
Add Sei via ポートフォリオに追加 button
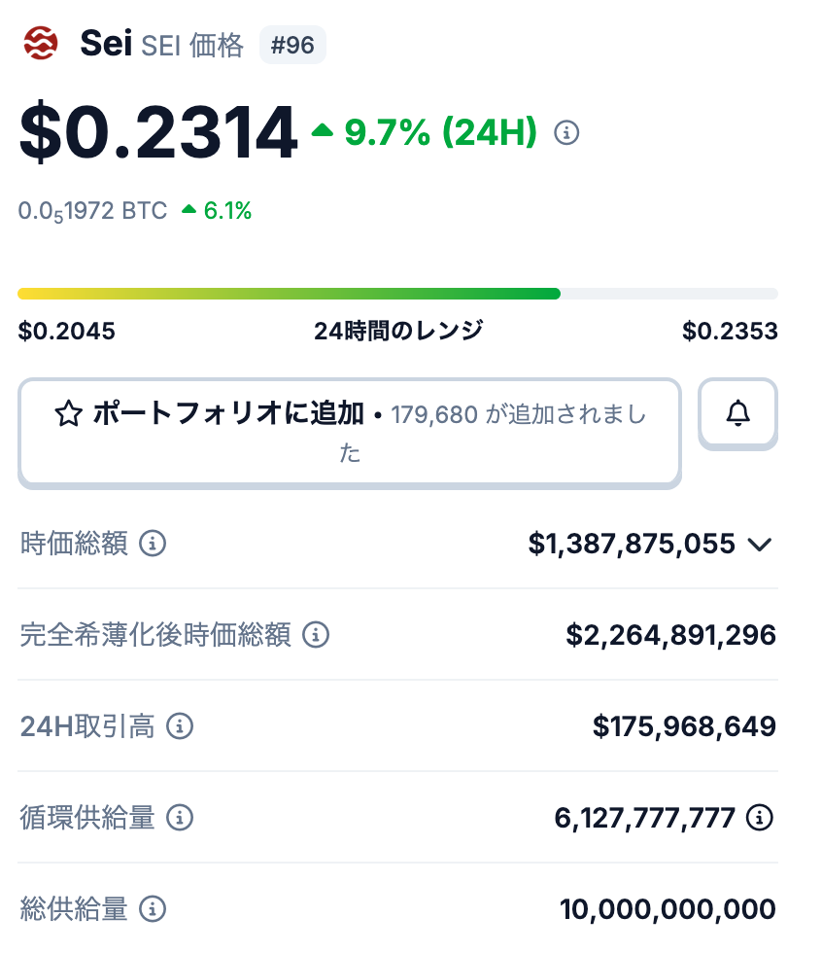[x=350, y=432]
